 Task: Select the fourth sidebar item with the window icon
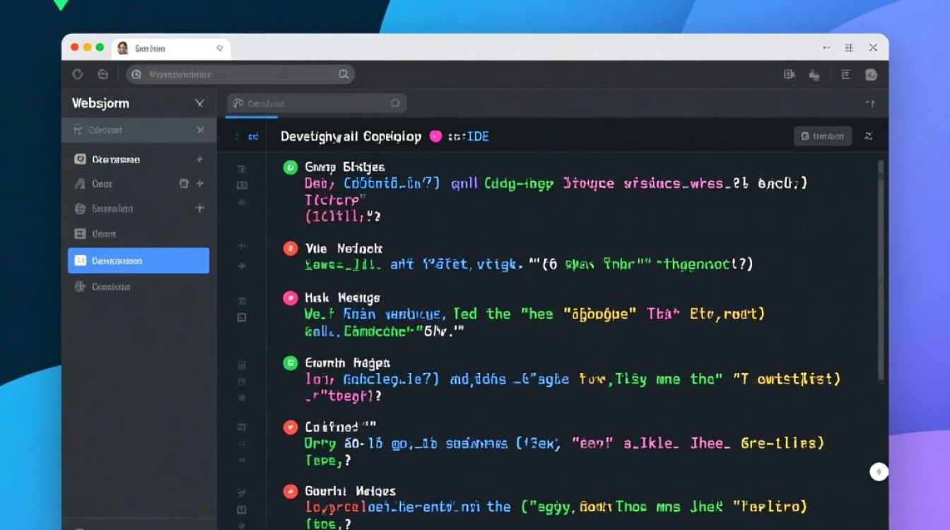pyautogui.click(x=139, y=233)
